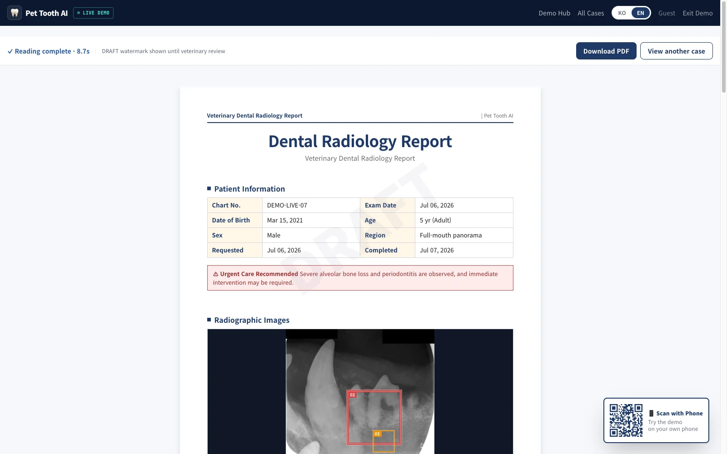Click the Download PDF button
727x454 pixels.
[606, 51]
